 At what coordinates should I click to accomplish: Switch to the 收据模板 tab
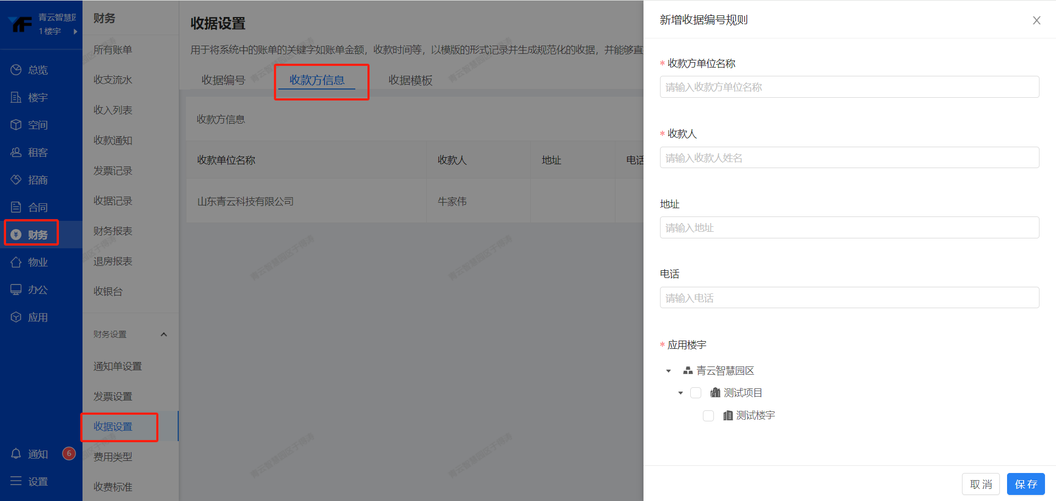[x=410, y=80]
